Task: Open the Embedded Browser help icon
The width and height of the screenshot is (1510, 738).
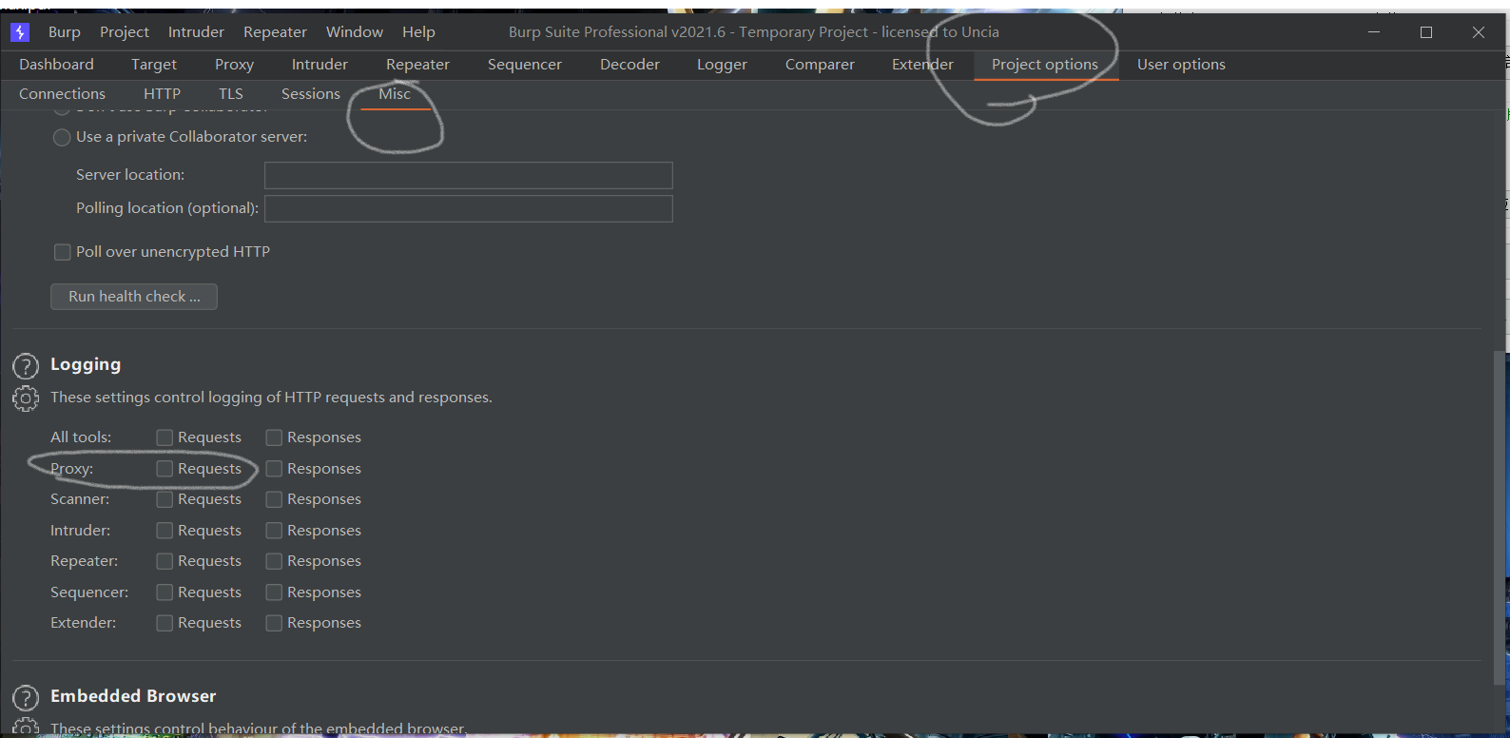Action: pyautogui.click(x=26, y=698)
